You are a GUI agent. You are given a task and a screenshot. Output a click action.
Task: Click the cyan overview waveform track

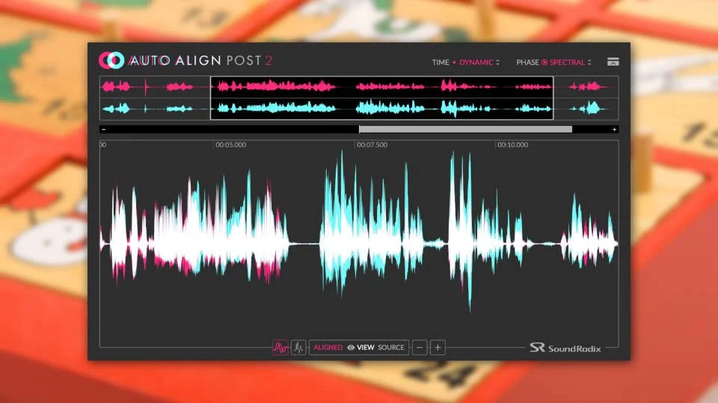(359, 109)
